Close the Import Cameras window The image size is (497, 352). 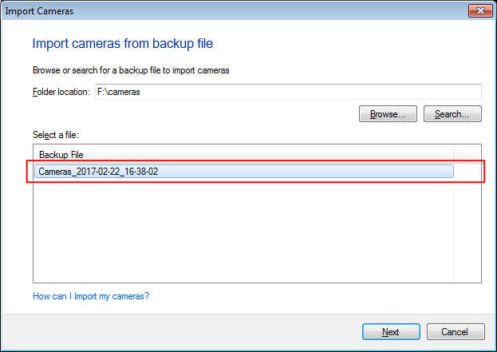(480, 11)
